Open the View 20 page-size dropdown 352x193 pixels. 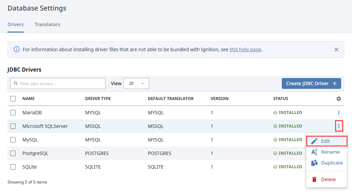136,83
